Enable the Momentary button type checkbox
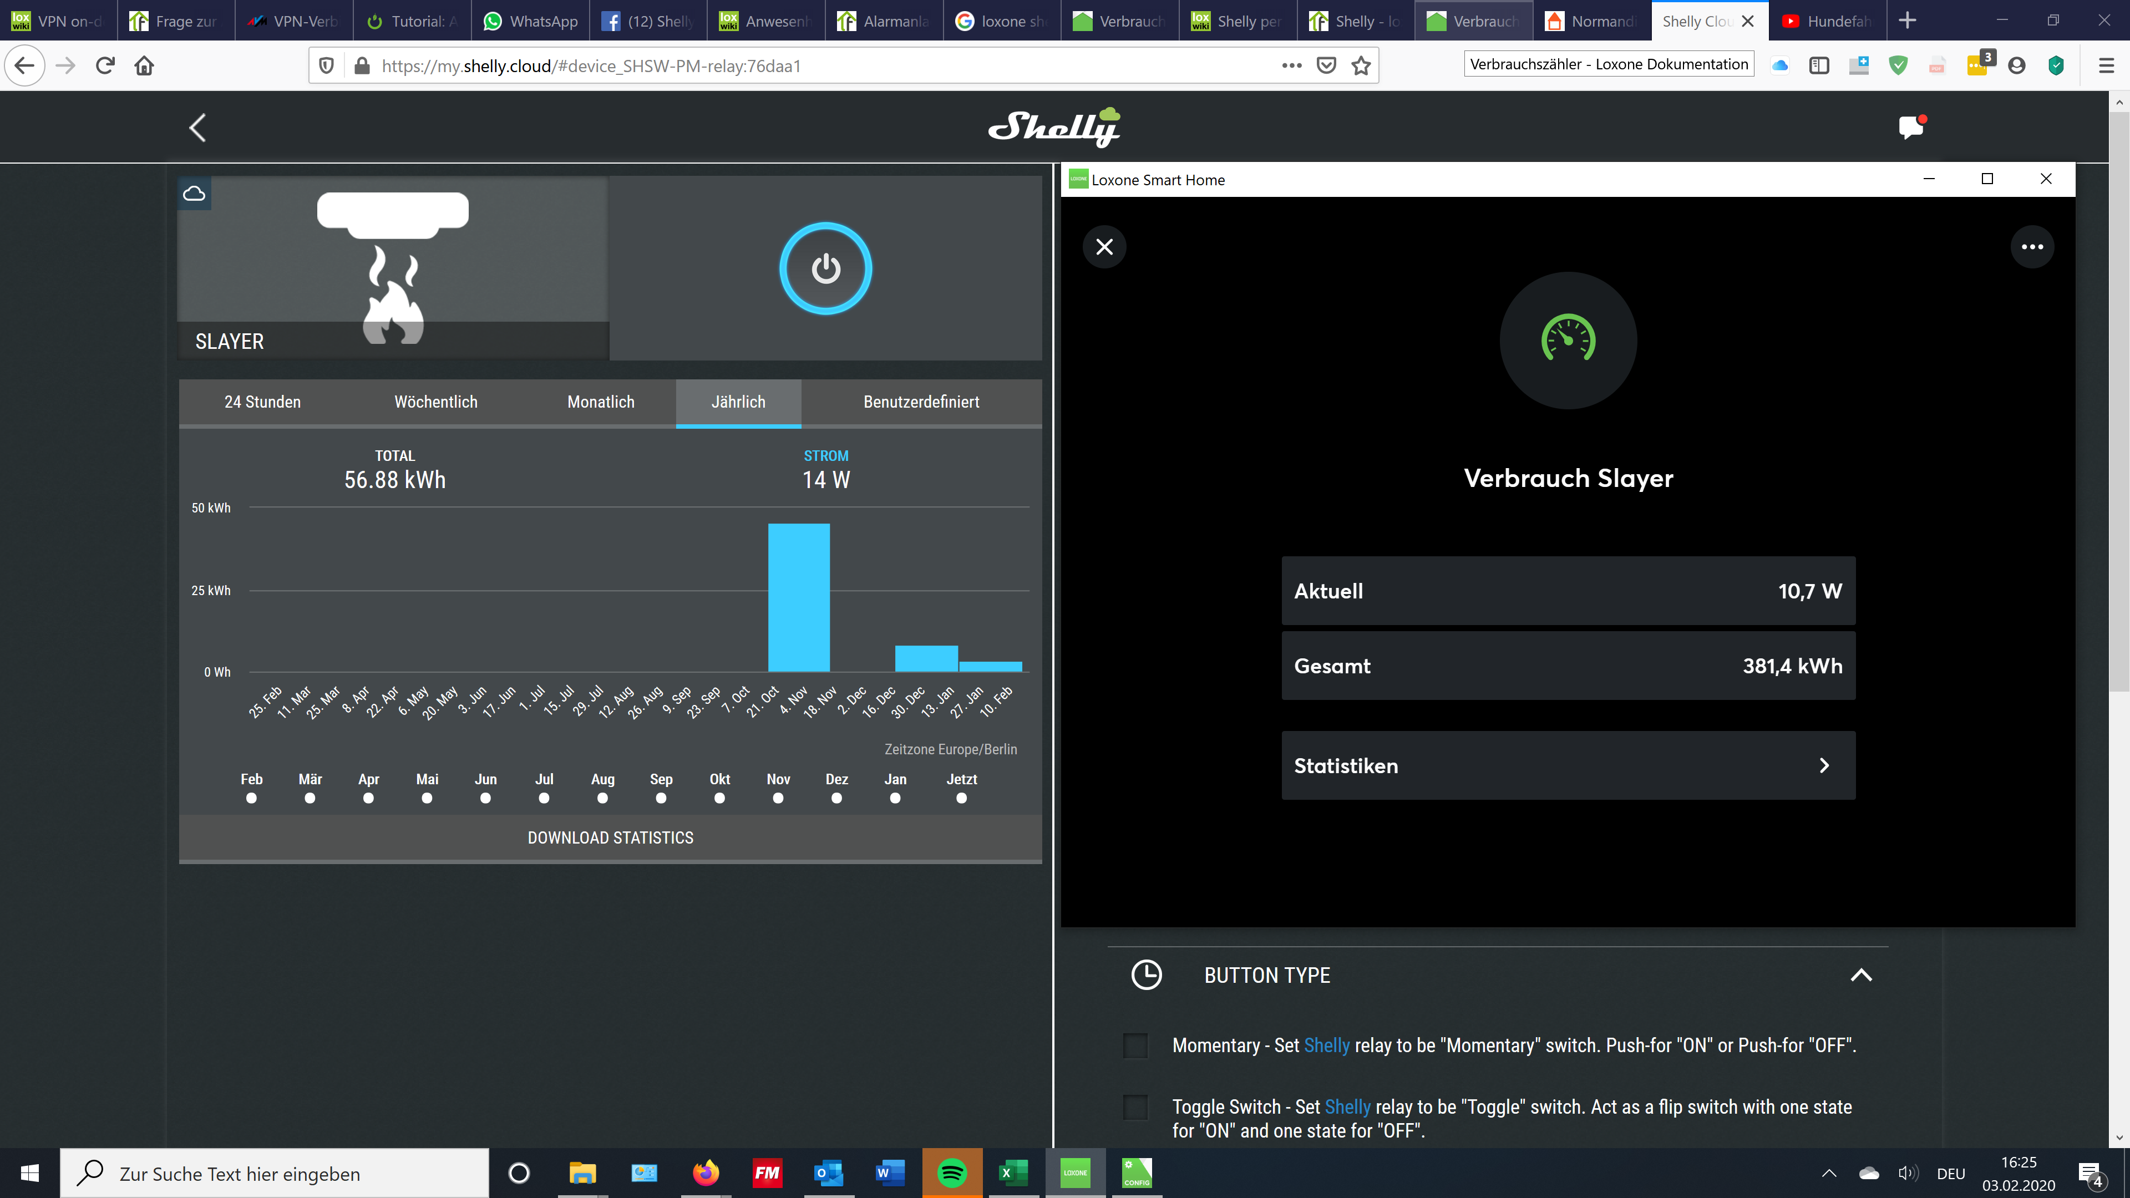The width and height of the screenshot is (2130, 1198). (1135, 1046)
